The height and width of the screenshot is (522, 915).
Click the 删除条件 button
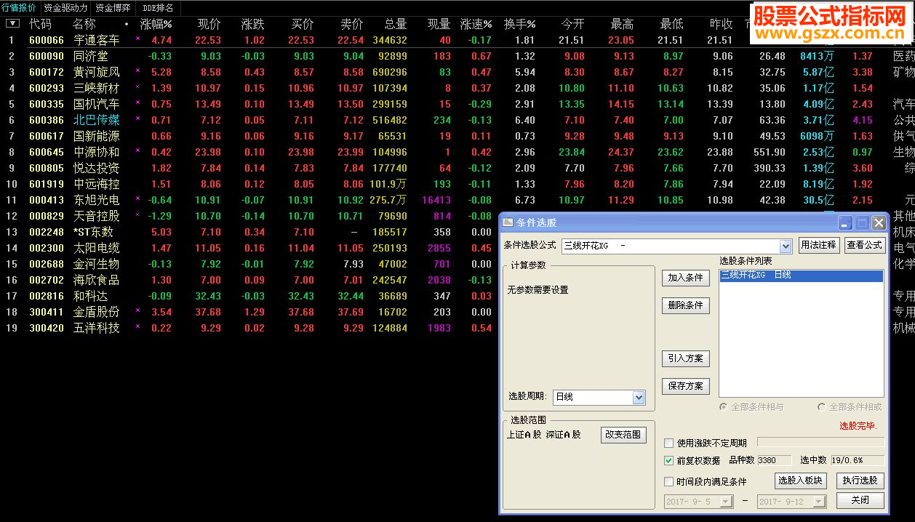pos(686,305)
